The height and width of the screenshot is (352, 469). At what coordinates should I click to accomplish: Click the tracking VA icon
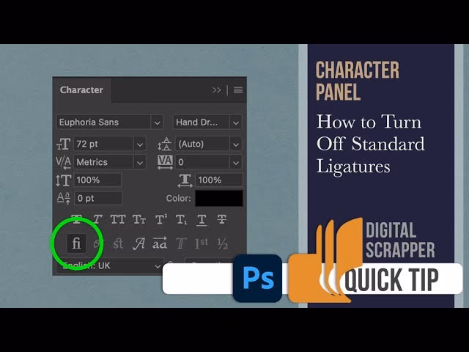[165, 163]
